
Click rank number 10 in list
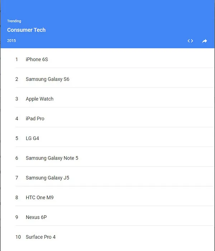18,237
